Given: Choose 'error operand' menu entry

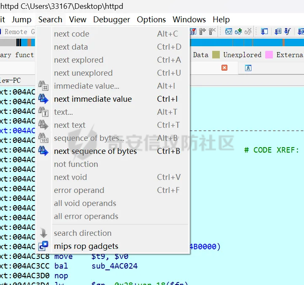Looking at the screenshot, I should click(112, 190).
